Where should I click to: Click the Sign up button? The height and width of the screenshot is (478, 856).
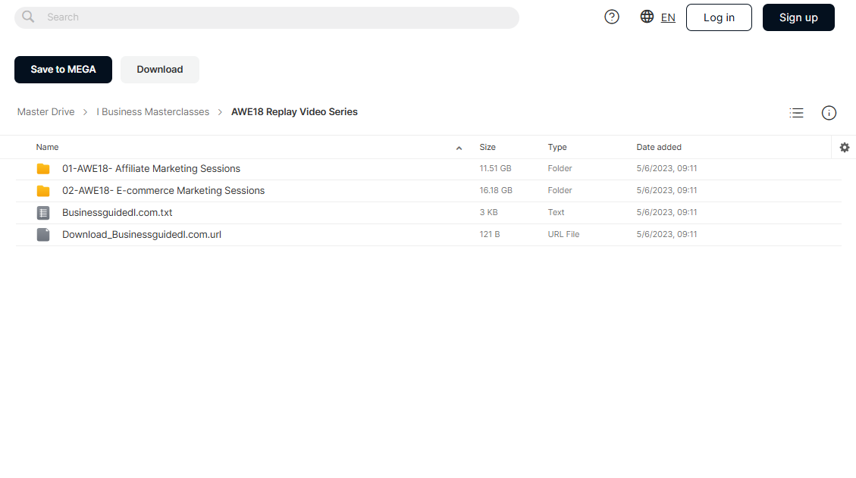pos(798,17)
